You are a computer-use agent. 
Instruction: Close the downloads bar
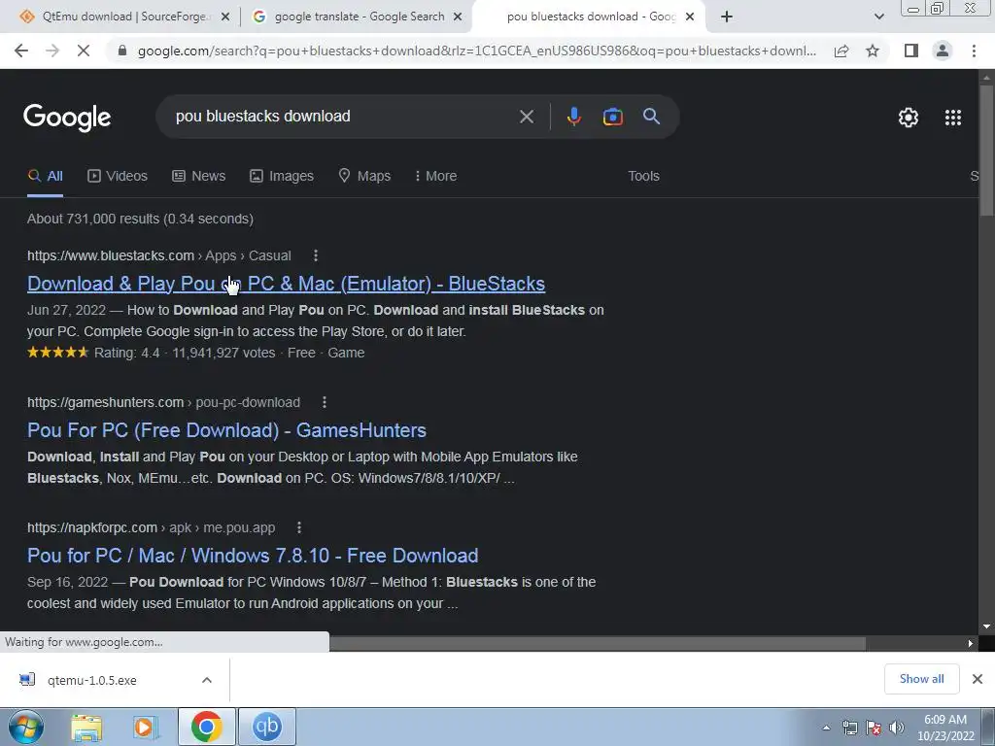pos(978,679)
